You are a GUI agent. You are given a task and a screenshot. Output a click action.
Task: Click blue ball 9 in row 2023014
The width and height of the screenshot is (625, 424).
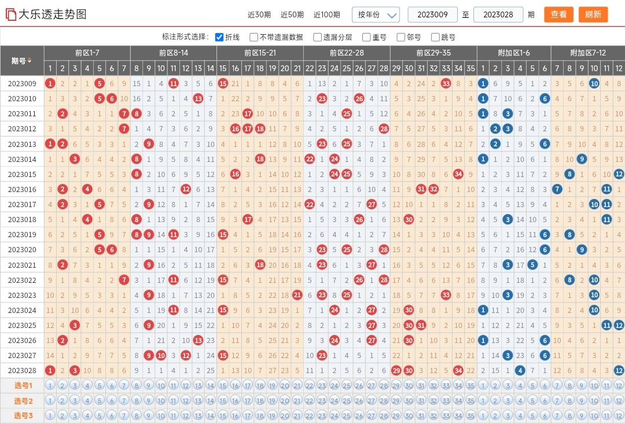click(582, 159)
